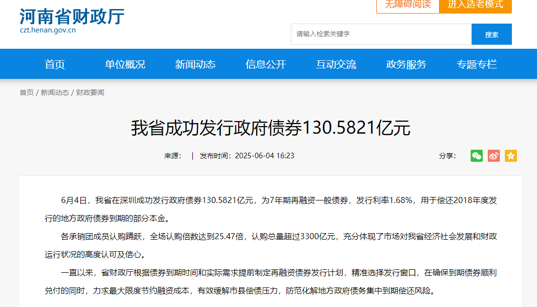The image size is (537, 307).
Task: Browse the 专题专栏 section
Action: coord(476,64)
